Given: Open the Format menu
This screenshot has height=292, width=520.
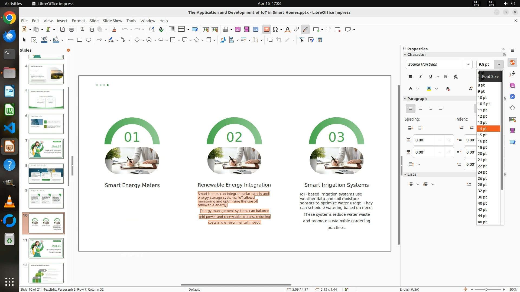Looking at the screenshot, I should pyautogui.click(x=78, y=21).
